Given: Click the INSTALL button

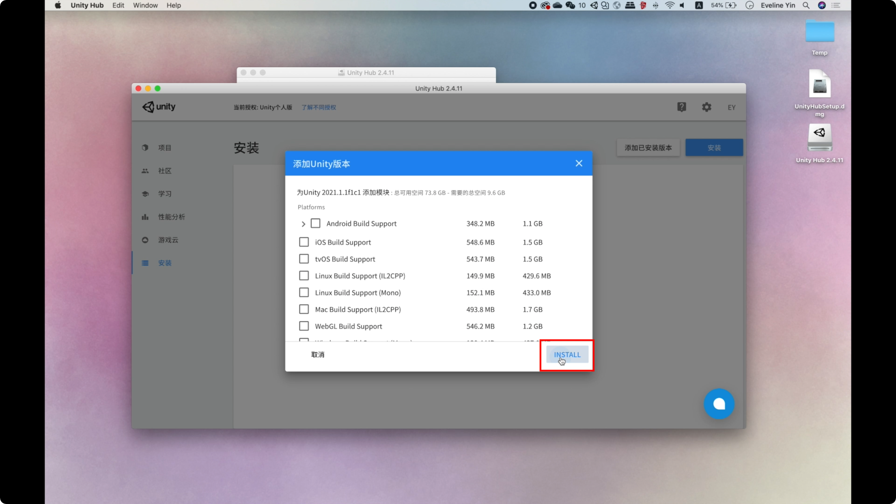Looking at the screenshot, I should click(567, 355).
